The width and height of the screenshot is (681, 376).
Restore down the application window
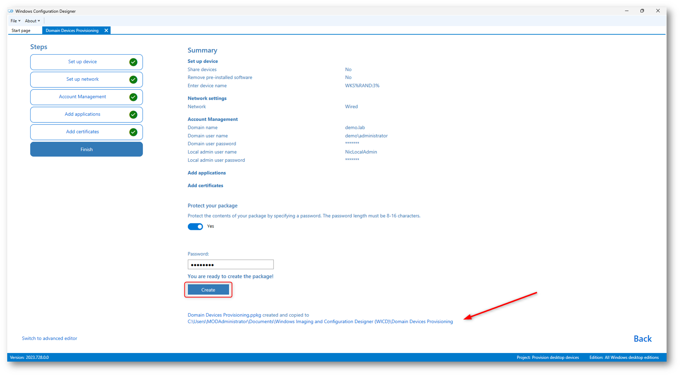(x=642, y=11)
